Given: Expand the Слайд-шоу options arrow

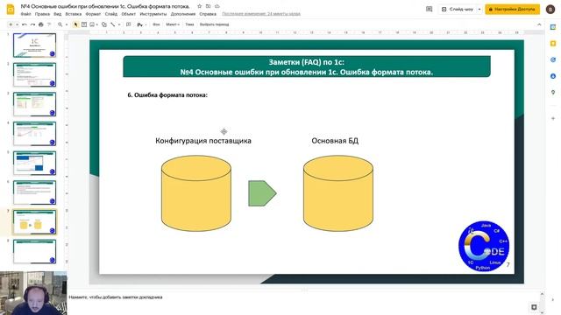Looking at the screenshot, I should tap(479, 9).
